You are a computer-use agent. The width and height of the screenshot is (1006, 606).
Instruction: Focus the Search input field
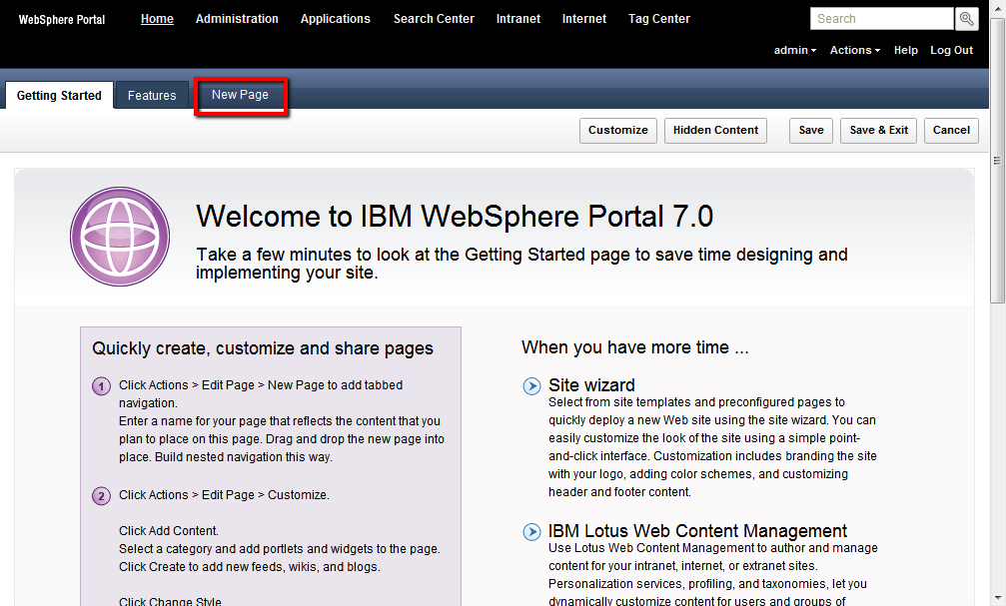click(881, 19)
